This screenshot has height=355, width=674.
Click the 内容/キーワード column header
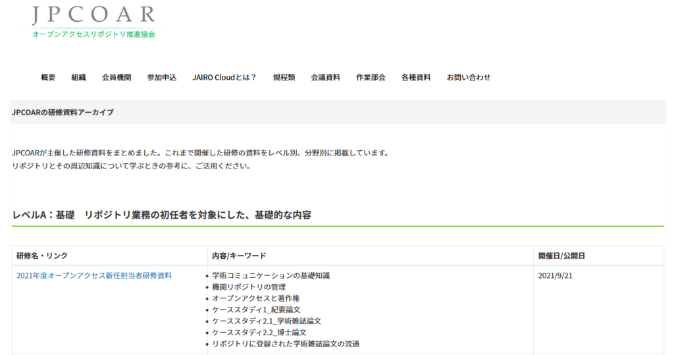pyautogui.click(x=239, y=256)
